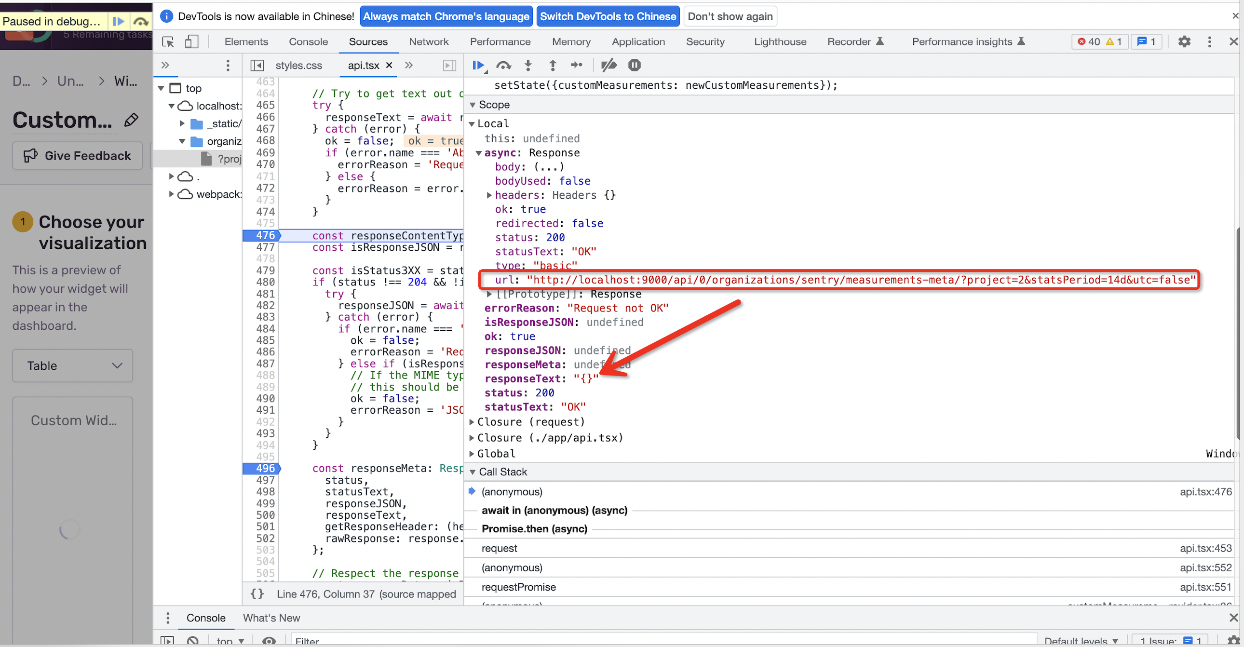1244x647 pixels.
Task: Collapse the Call Stack section
Action: [x=472, y=472]
